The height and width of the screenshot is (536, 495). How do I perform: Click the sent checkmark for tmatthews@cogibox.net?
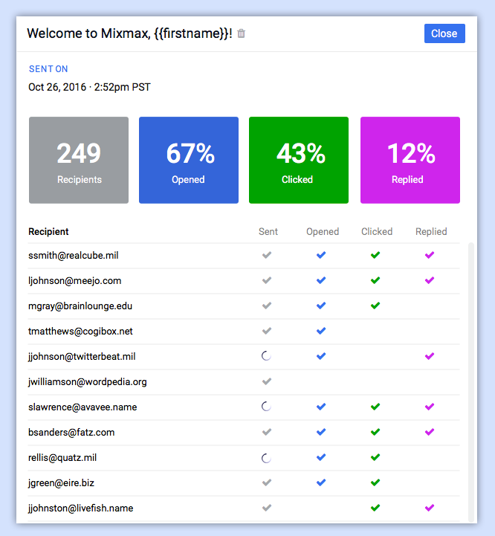pos(267,331)
